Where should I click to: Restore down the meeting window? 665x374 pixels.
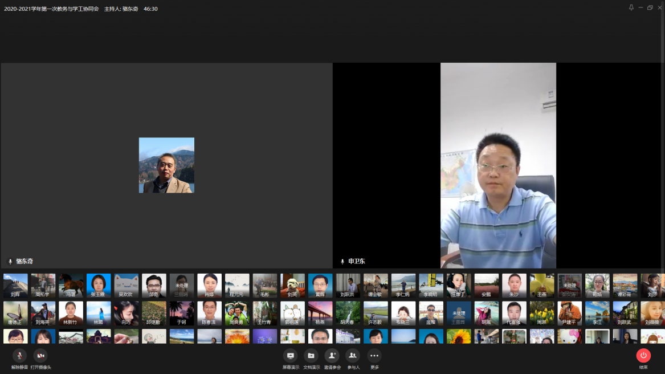[x=650, y=8]
